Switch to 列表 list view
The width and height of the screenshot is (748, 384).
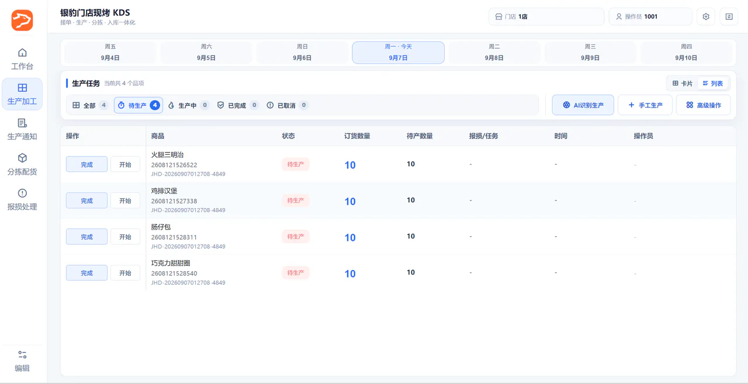tap(713, 84)
